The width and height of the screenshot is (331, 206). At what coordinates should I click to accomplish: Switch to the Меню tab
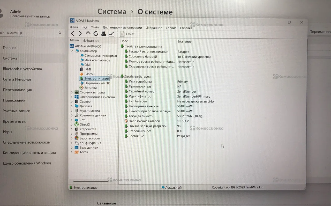tap(74, 40)
